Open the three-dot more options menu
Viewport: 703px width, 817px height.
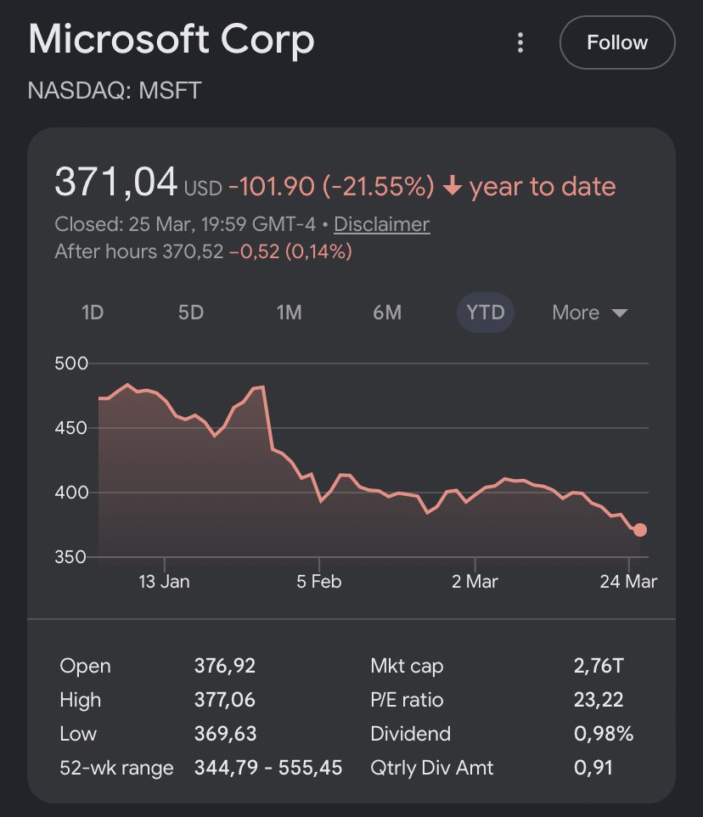point(520,42)
